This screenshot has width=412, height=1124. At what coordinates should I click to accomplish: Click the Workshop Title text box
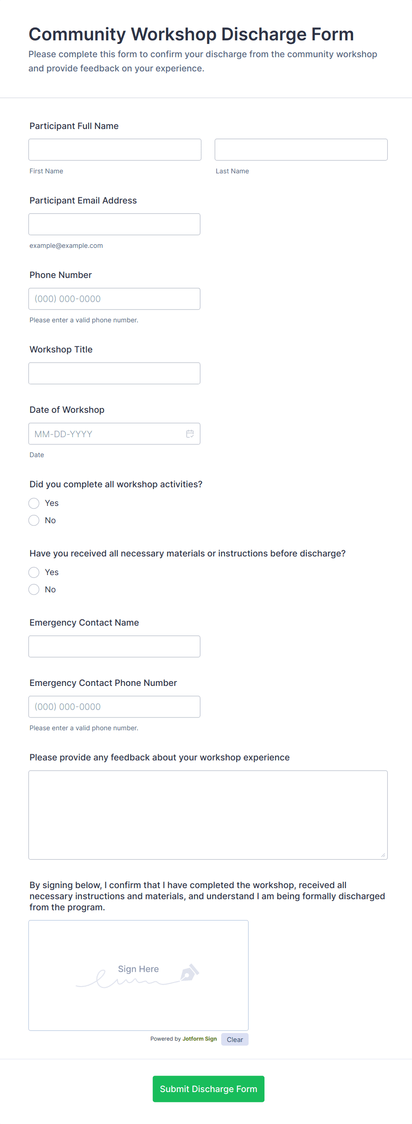coord(114,373)
